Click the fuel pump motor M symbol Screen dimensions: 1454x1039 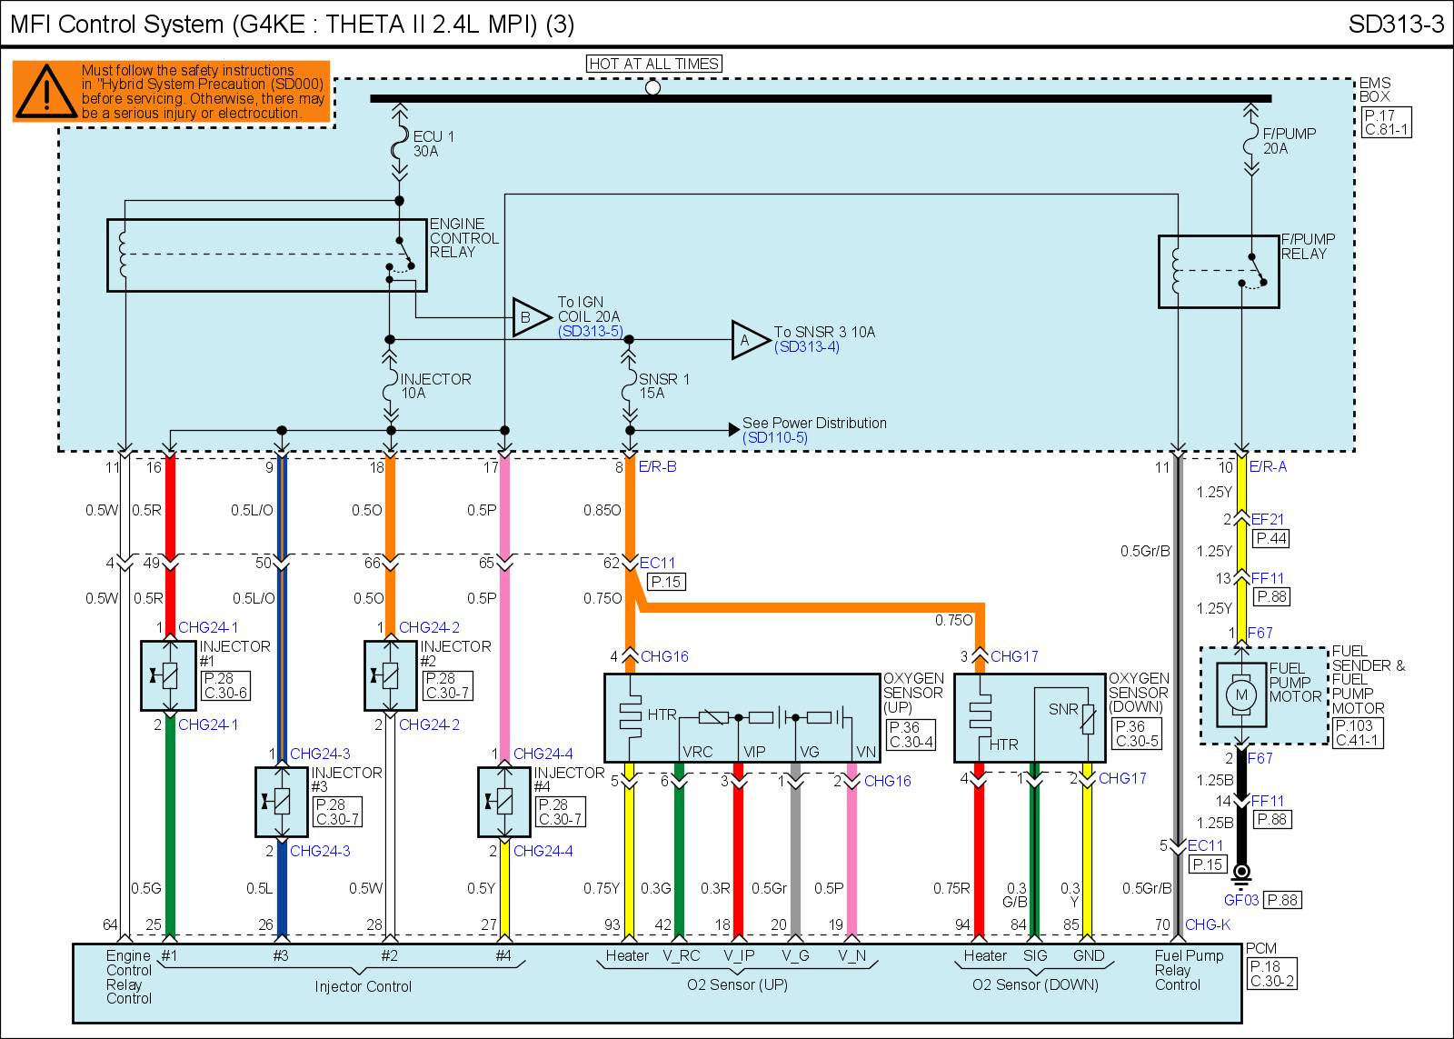[1240, 695]
